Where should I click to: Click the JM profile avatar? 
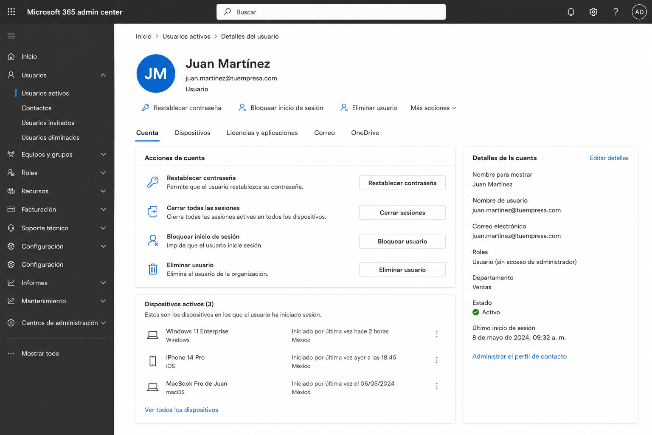(x=156, y=73)
